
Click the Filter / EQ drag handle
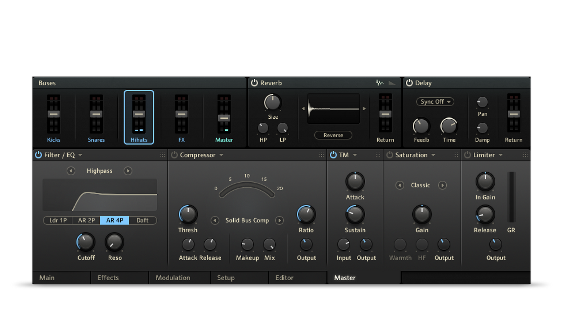(162, 155)
